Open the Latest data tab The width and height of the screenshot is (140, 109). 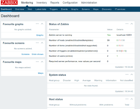pos(41,9)
